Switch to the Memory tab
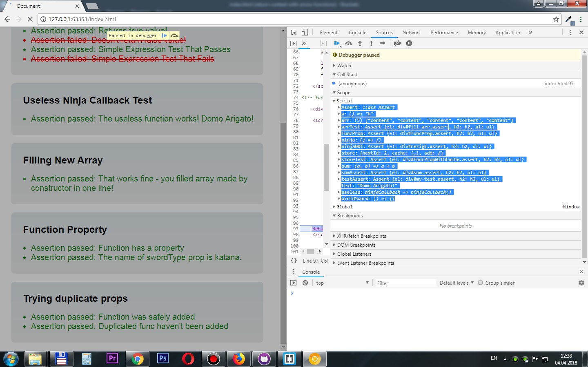This screenshot has width=588, height=367. point(477,33)
